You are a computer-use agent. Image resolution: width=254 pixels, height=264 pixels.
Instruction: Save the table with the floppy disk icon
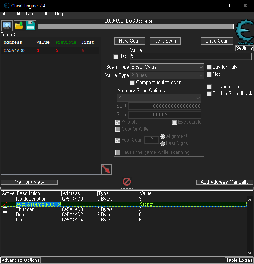tap(31, 26)
